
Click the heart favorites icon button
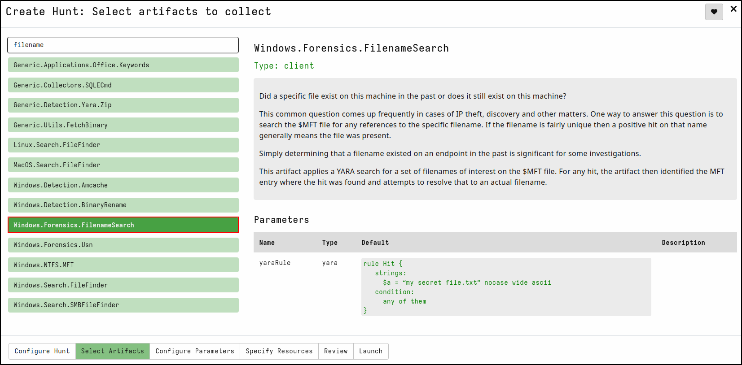tap(714, 12)
